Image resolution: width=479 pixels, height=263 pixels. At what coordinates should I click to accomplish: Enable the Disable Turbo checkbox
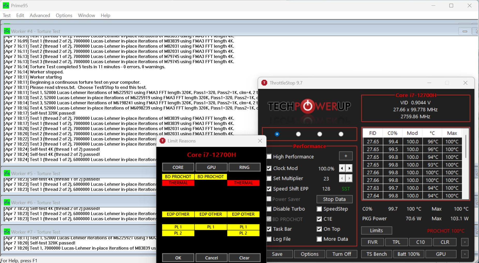269,209
